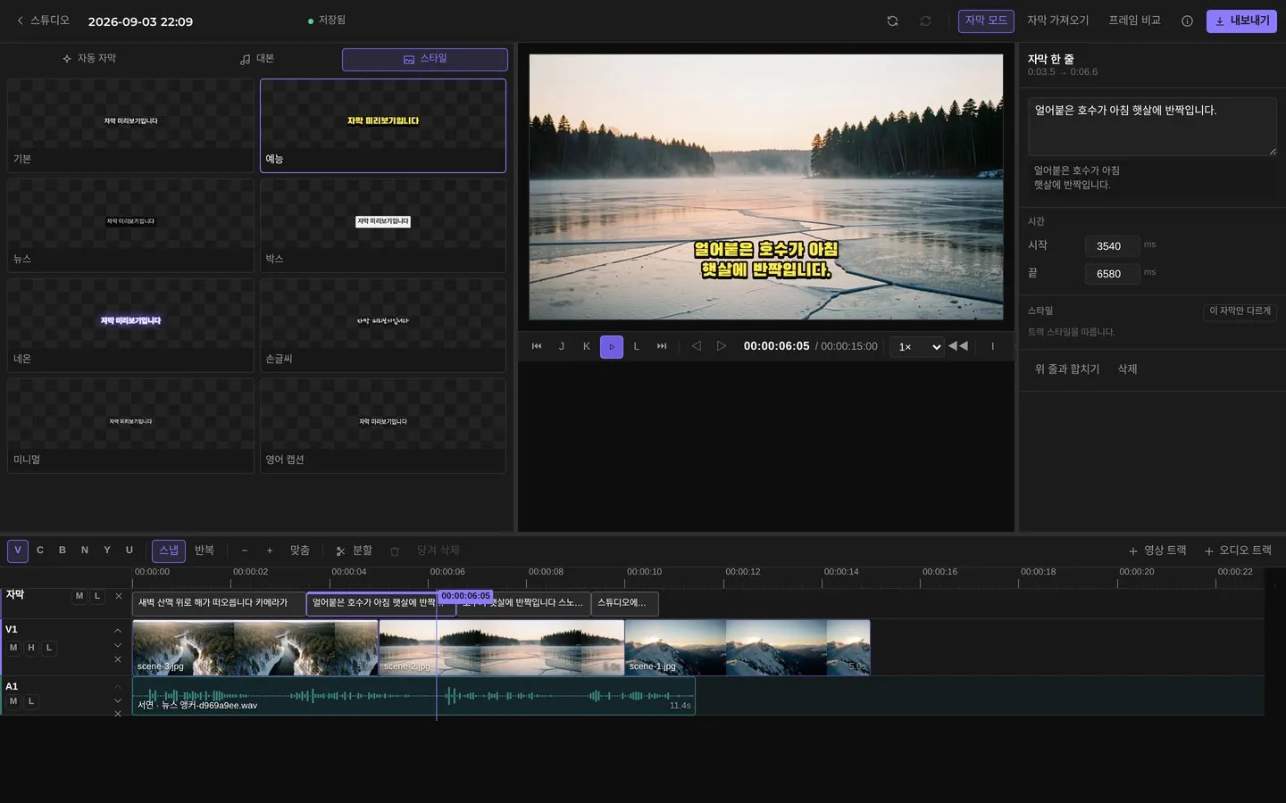Click 위 줄과 합치기 to merge lines
This screenshot has height=803, width=1286.
tap(1067, 369)
